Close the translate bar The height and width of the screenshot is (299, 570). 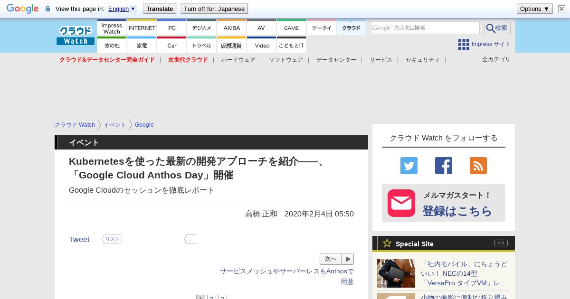pyautogui.click(x=561, y=9)
